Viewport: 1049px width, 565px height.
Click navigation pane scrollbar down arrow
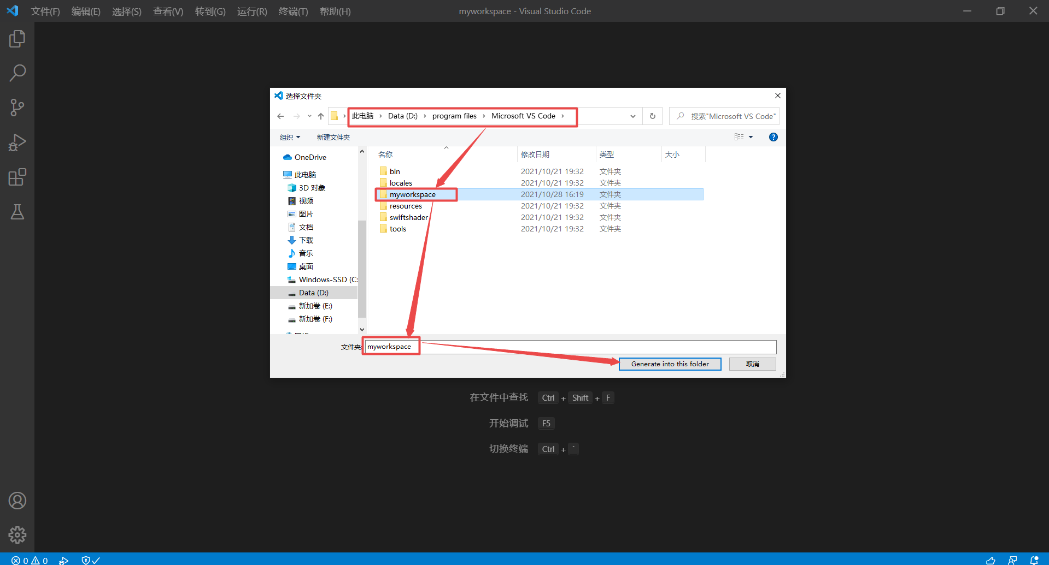point(362,329)
